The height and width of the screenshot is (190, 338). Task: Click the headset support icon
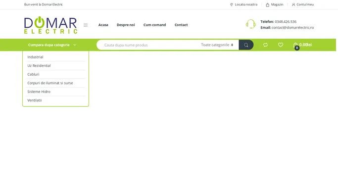251,24
